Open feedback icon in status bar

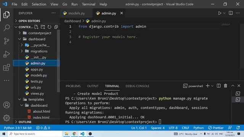pos(230,128)
